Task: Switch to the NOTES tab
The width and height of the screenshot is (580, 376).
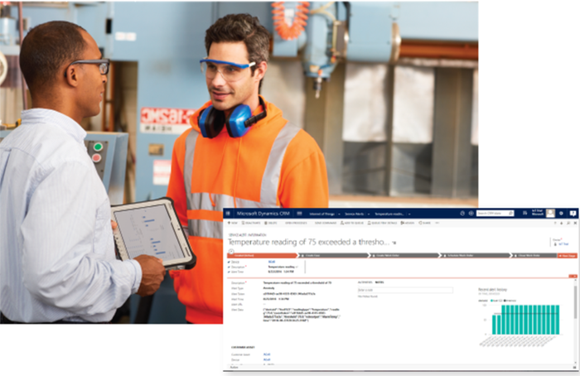Action: [x=381, y=282]
